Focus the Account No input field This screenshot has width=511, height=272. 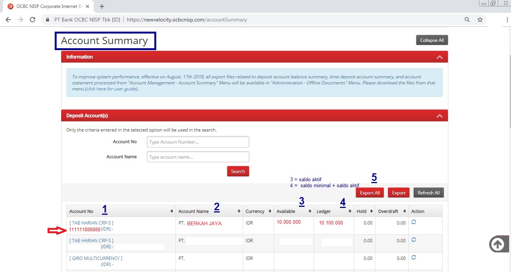[198, 142]
